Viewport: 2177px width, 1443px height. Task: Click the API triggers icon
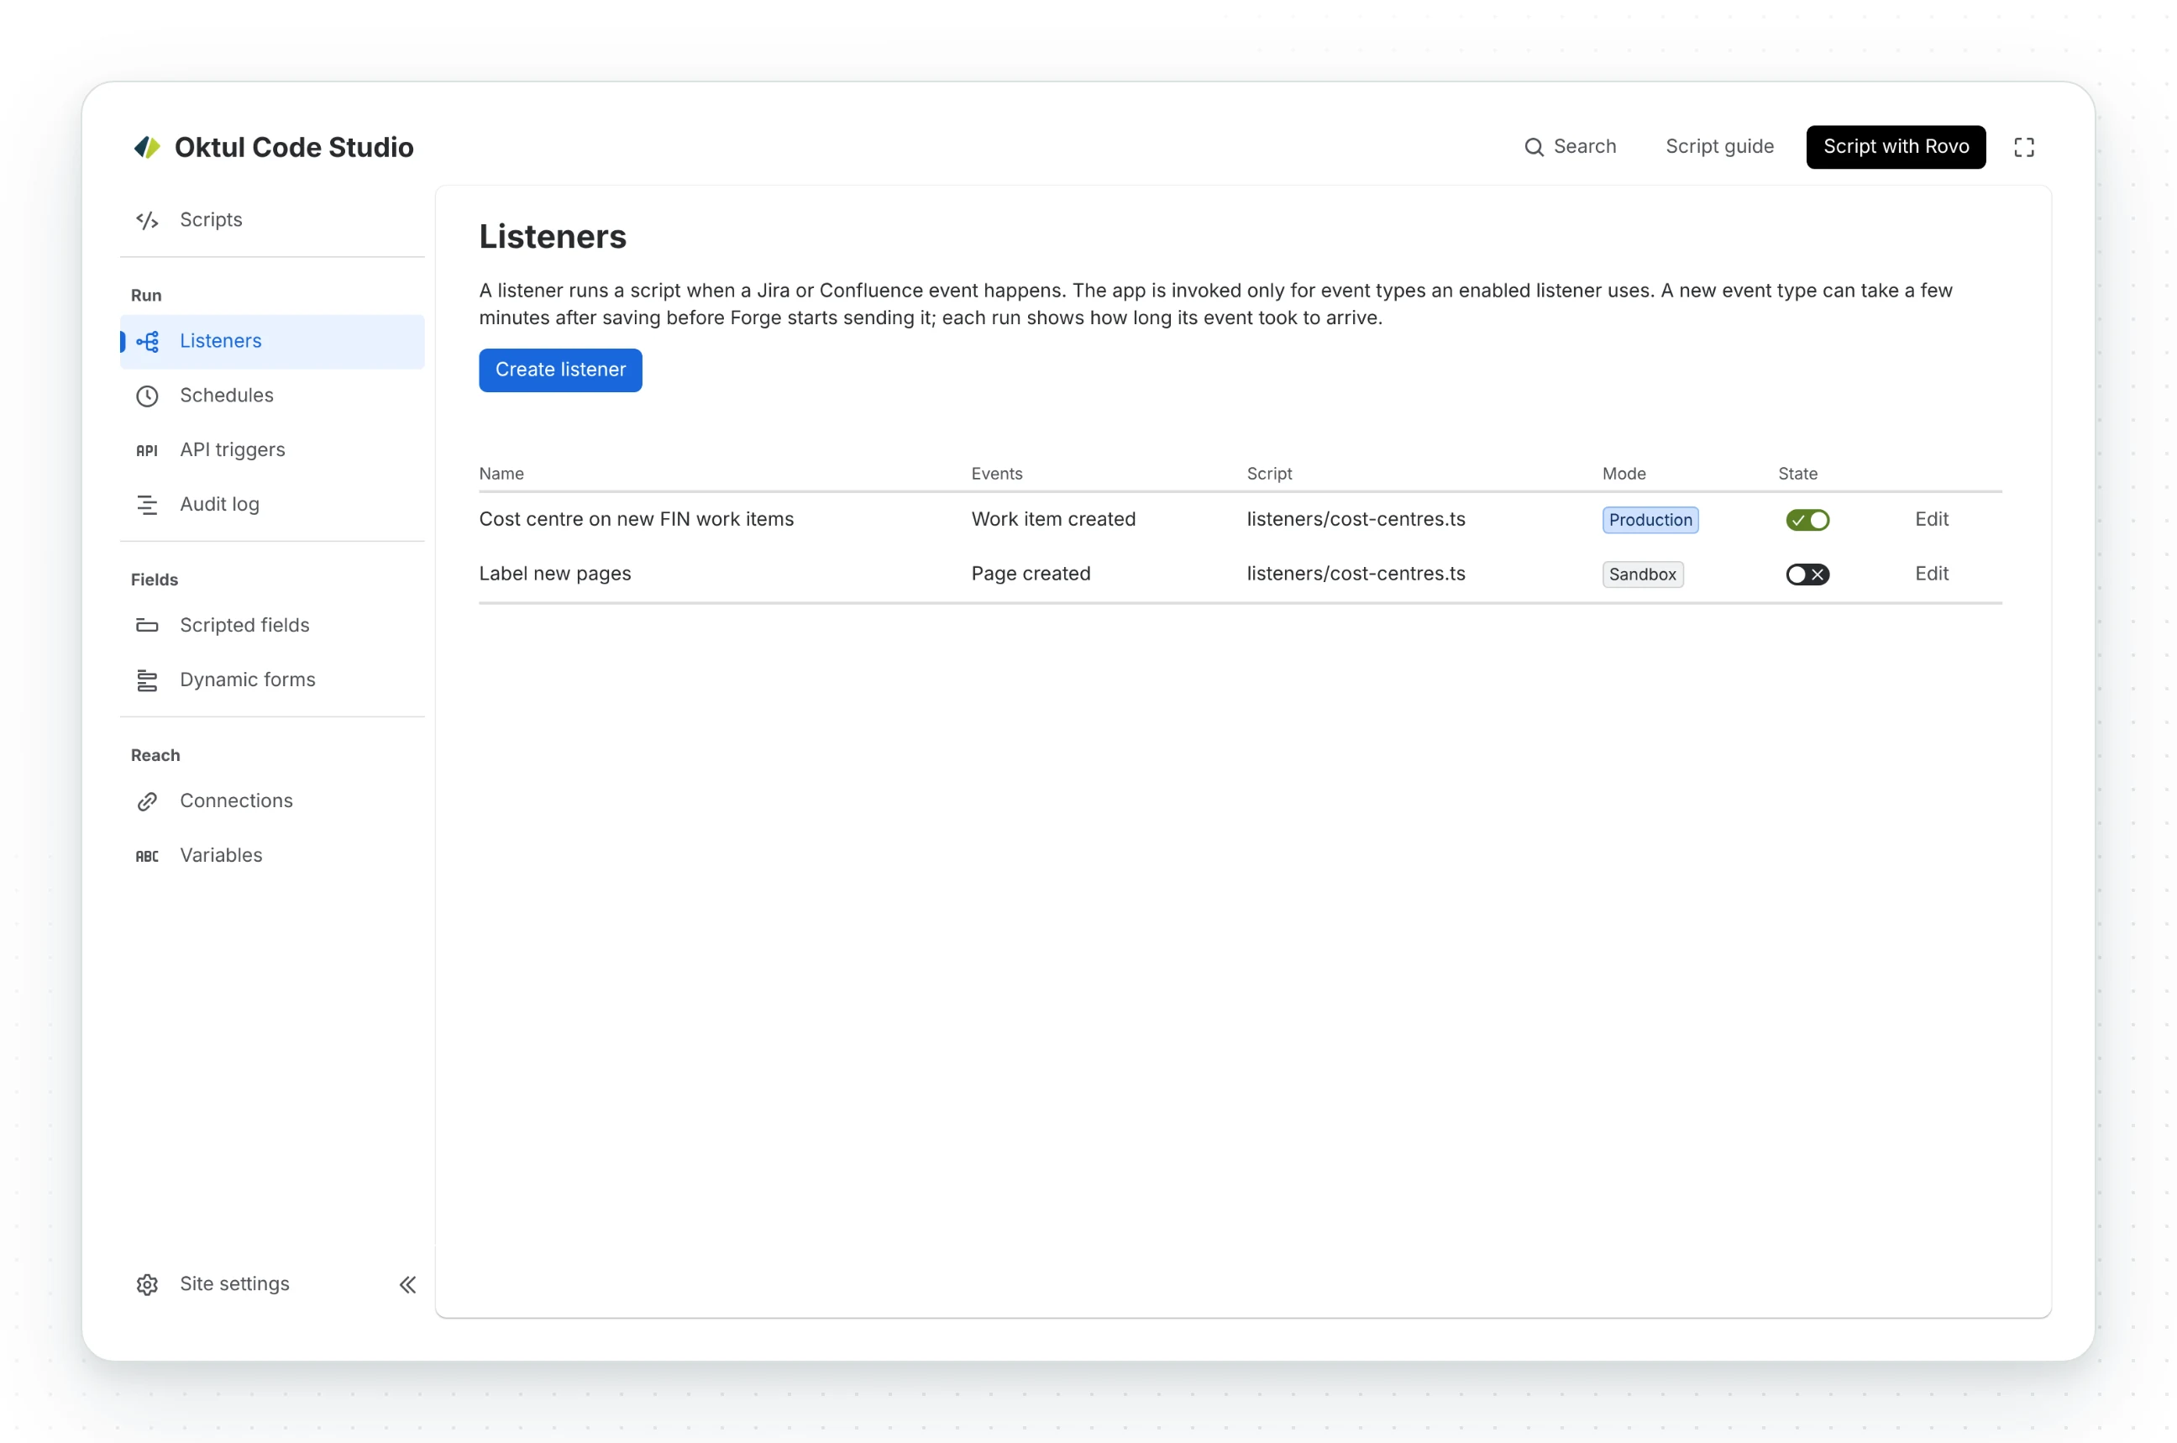click(147, 450)
